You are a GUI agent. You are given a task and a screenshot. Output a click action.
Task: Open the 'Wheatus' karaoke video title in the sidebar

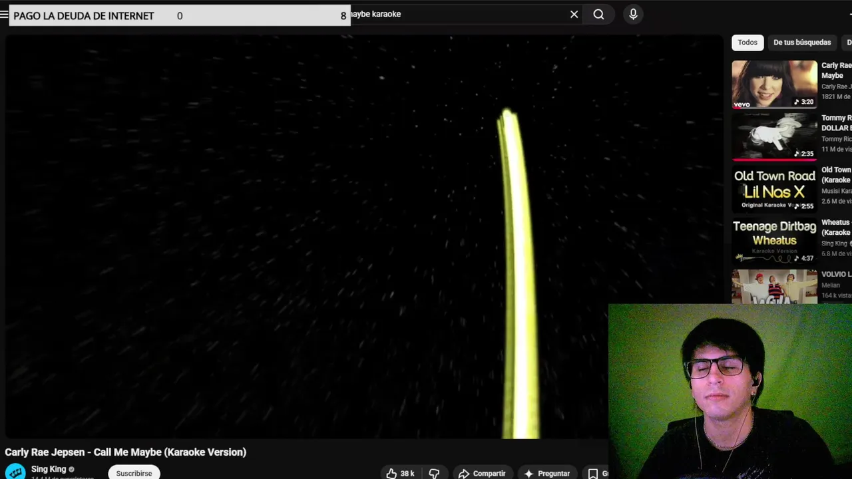pos(836,227)
